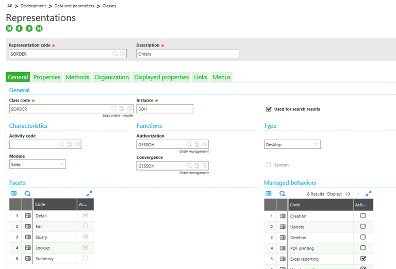The image size is (396, 269).
Task: Click the lookup magnifier in Authorization field
Action: (189, 145)
